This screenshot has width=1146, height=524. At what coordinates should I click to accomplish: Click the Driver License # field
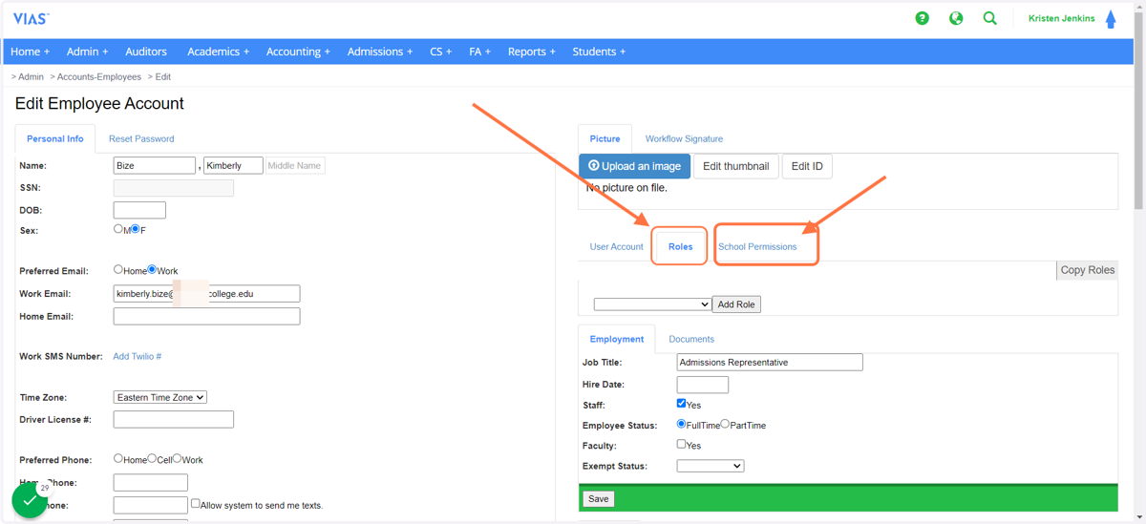click(174, 419)
